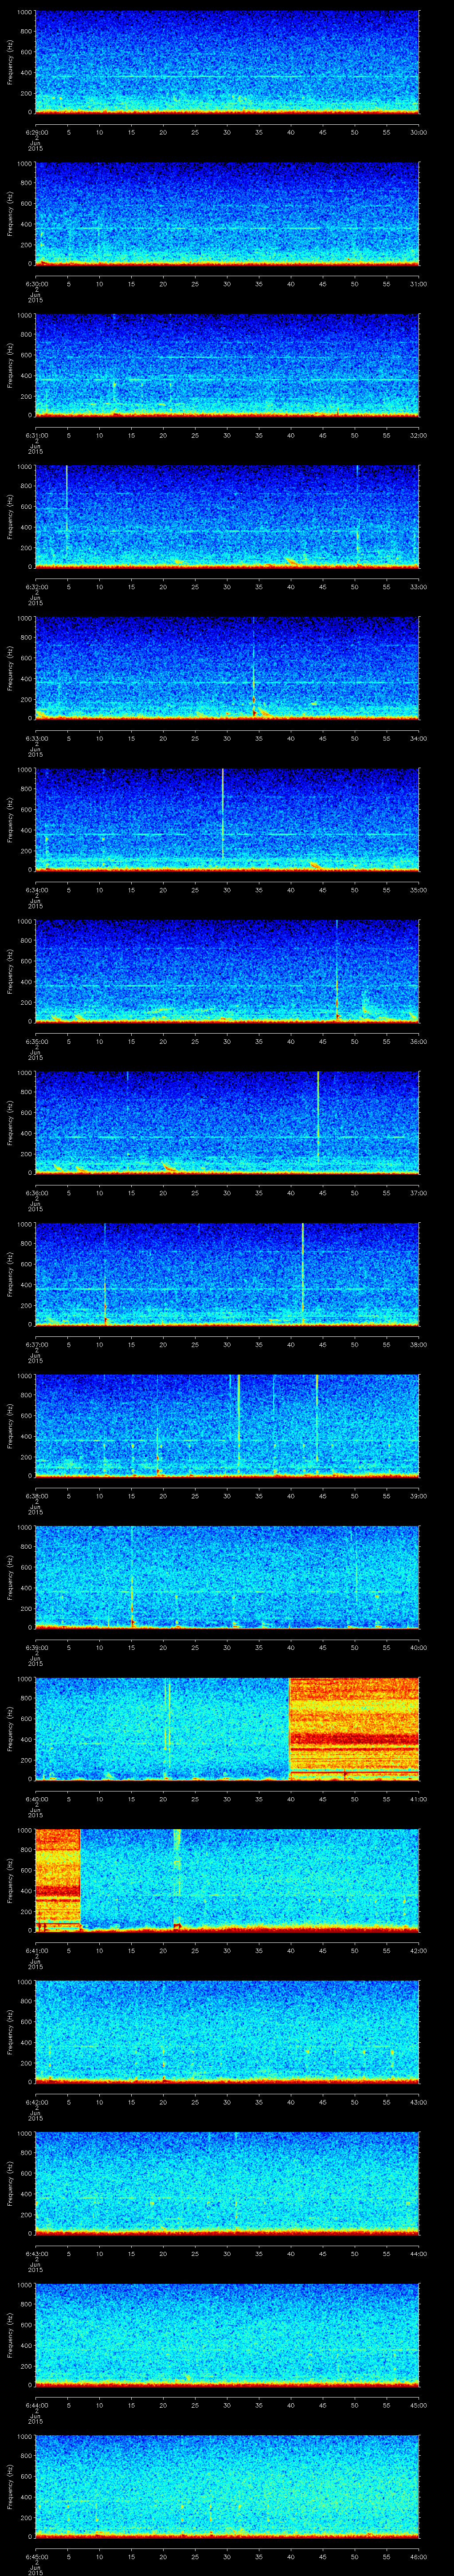This screenshot has width=454, height=2576.
Task: Click the vertical spike near 44s in 6:36 panel
Action: pos(317,1117)
